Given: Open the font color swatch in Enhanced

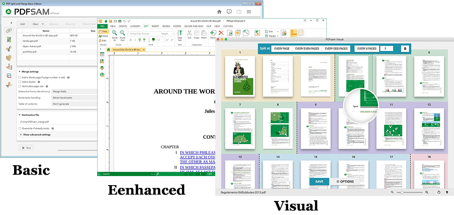Looking at the screenshot, I should (x=153, y=40).
